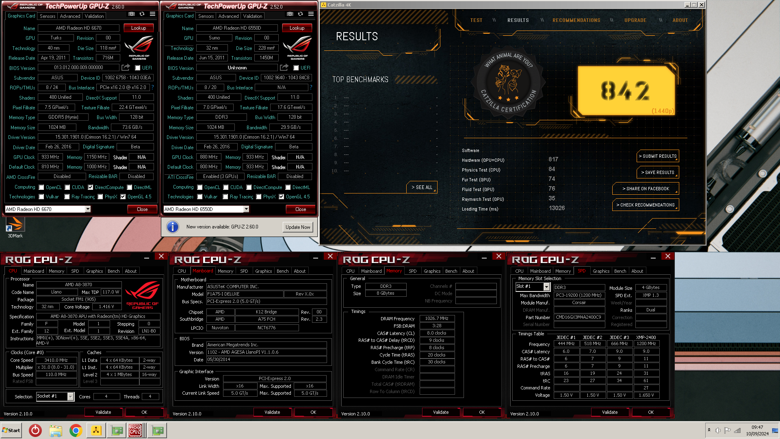This screenshot has height=439, width=780.
Task: Open hamburger menu in GPU-Z 2.60.0
Action: point(152,14)
